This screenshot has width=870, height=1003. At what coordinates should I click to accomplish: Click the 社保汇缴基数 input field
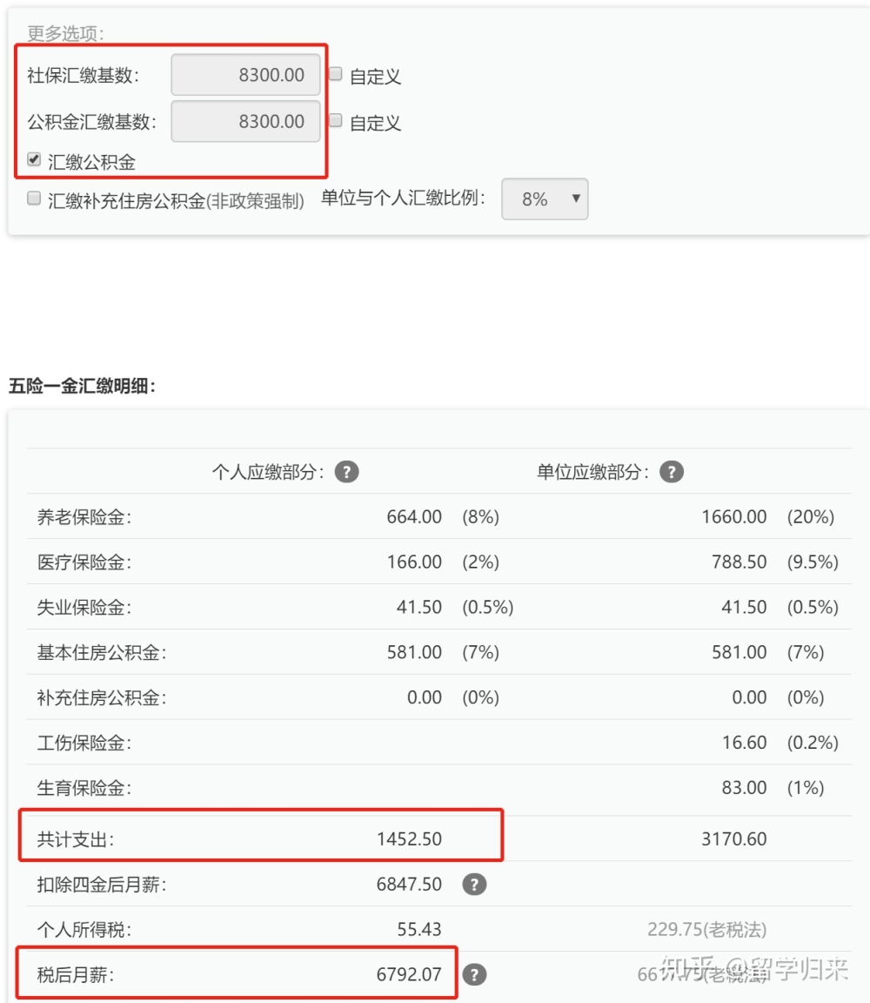coord(245,75)
